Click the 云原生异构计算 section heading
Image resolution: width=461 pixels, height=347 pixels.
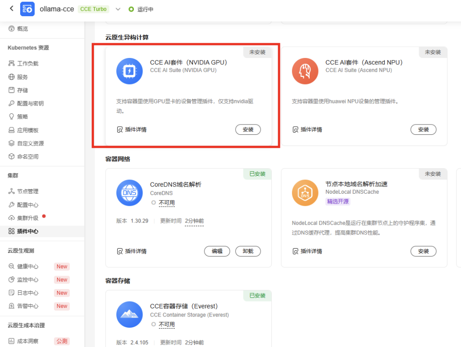(x=127, y=37)
